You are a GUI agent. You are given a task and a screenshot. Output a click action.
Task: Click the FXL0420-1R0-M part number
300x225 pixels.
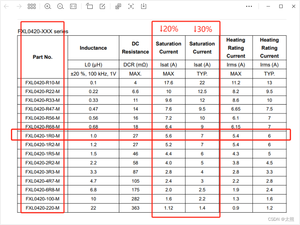[x=42, y=136]
